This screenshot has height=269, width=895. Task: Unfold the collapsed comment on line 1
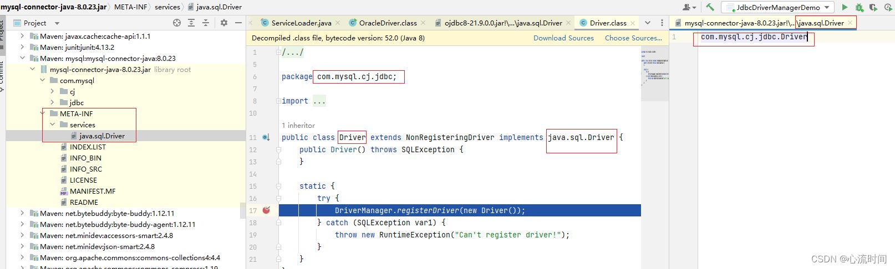278,52
